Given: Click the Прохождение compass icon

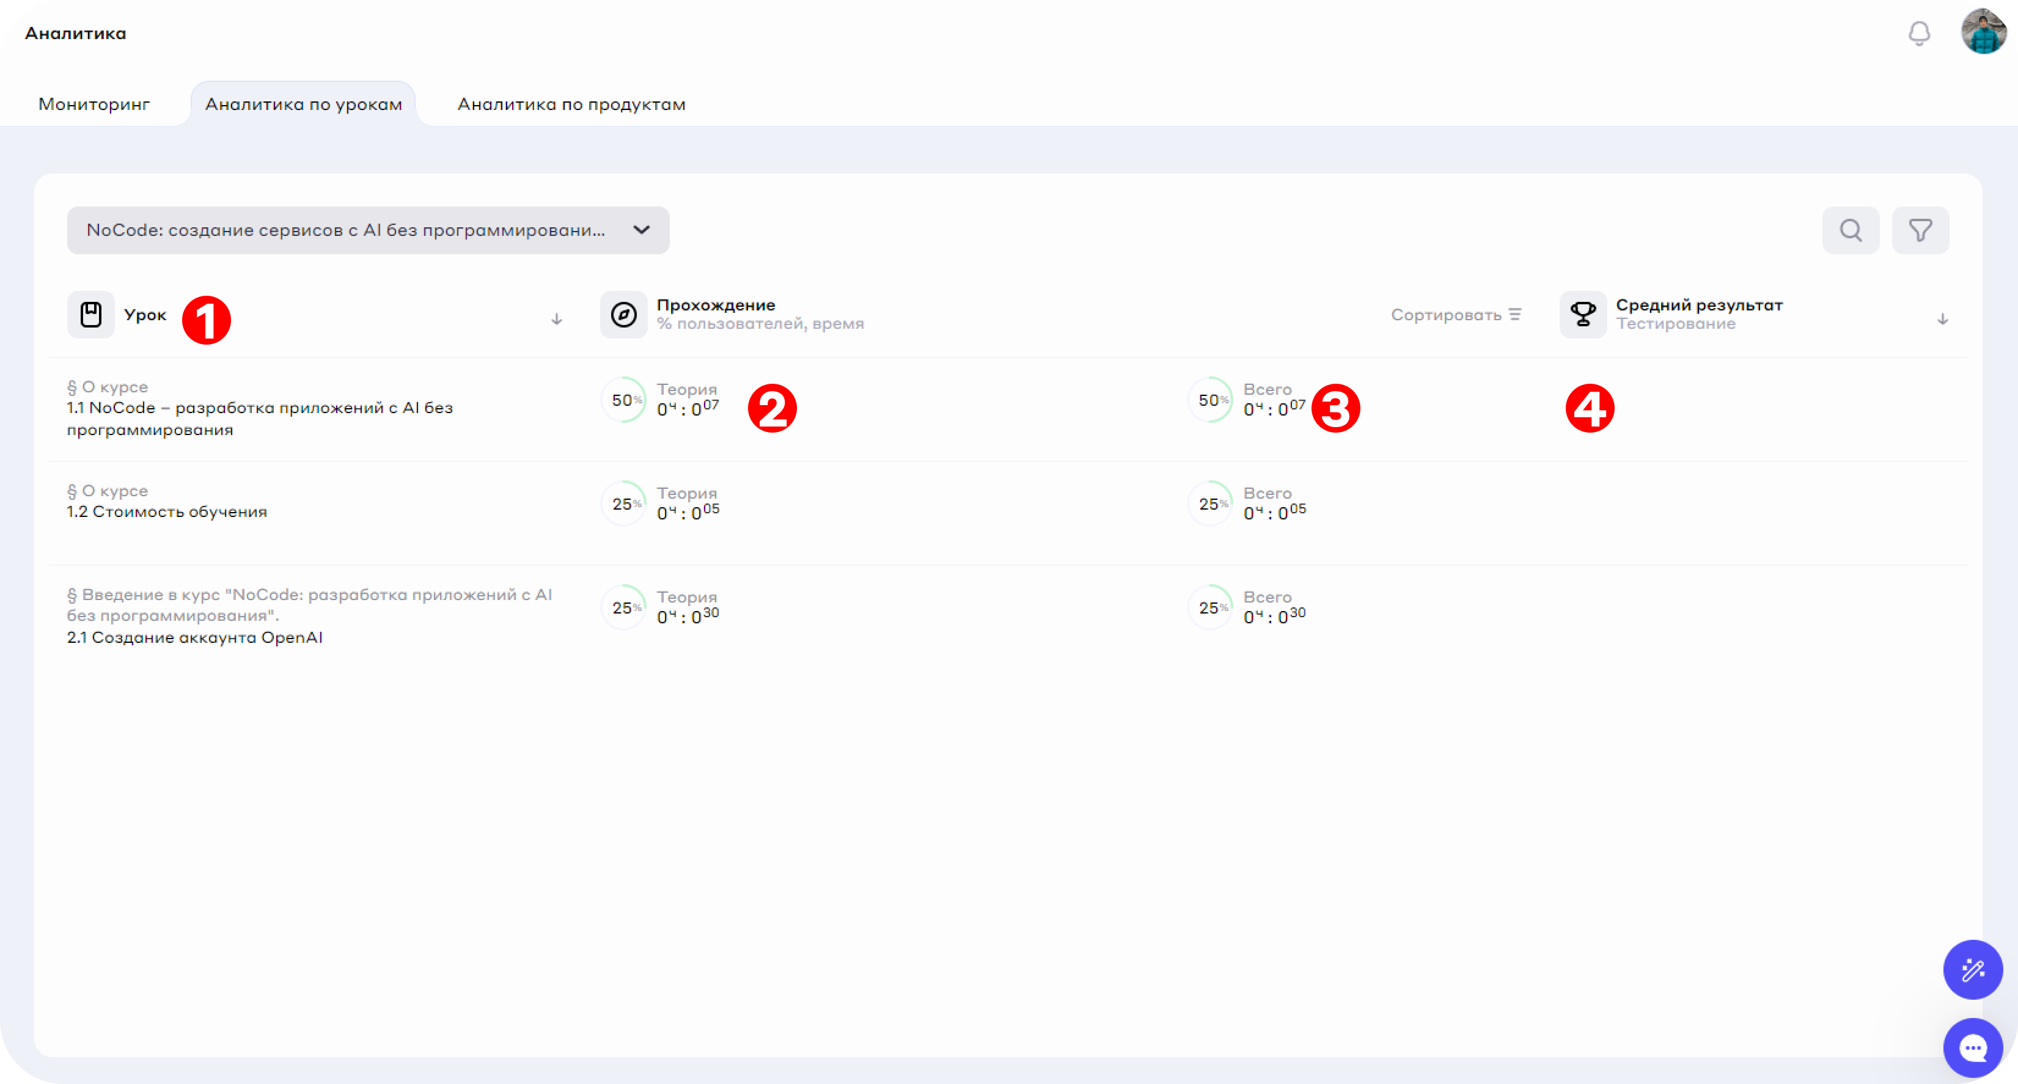Looking at the screenshot, I should [623, 315].
